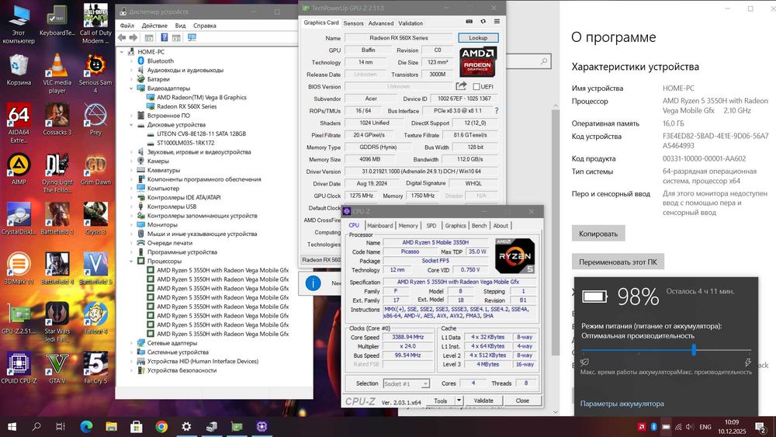Click the Копировать button in settings
Viewport: 776px width, 437px height.
click(x=598, y=234)
